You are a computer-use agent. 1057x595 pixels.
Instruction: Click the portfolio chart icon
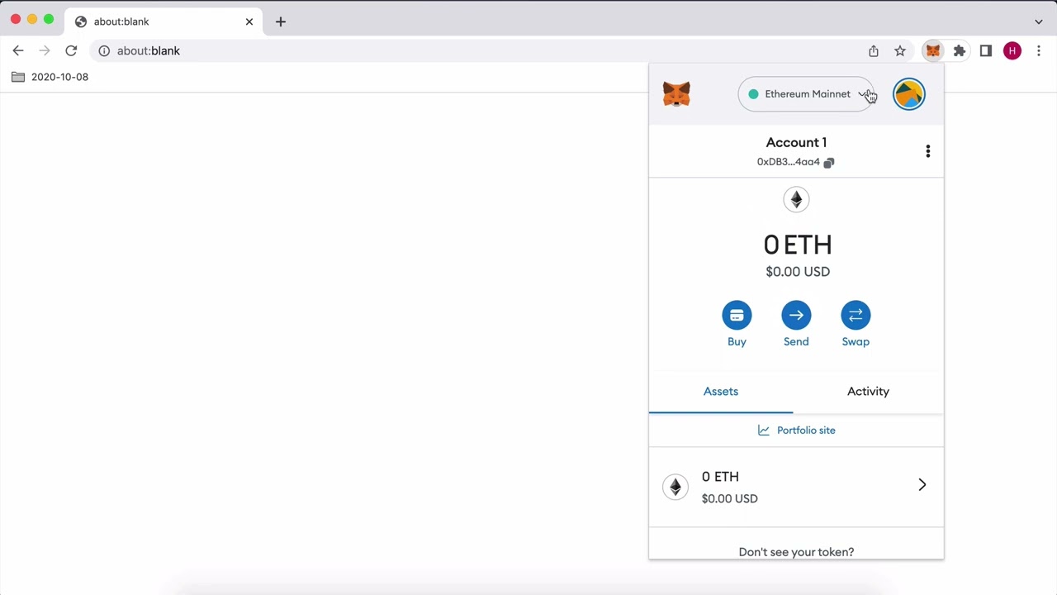(x=764, y=431)
